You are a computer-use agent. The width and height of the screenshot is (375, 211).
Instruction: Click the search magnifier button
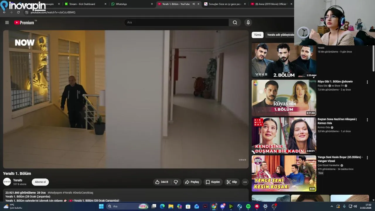(x=235, y=23)
